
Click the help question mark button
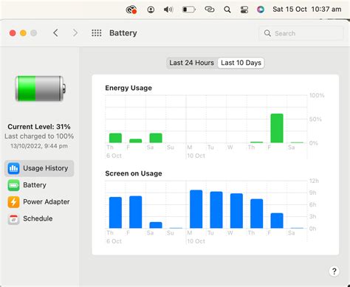tap(334, 272)
